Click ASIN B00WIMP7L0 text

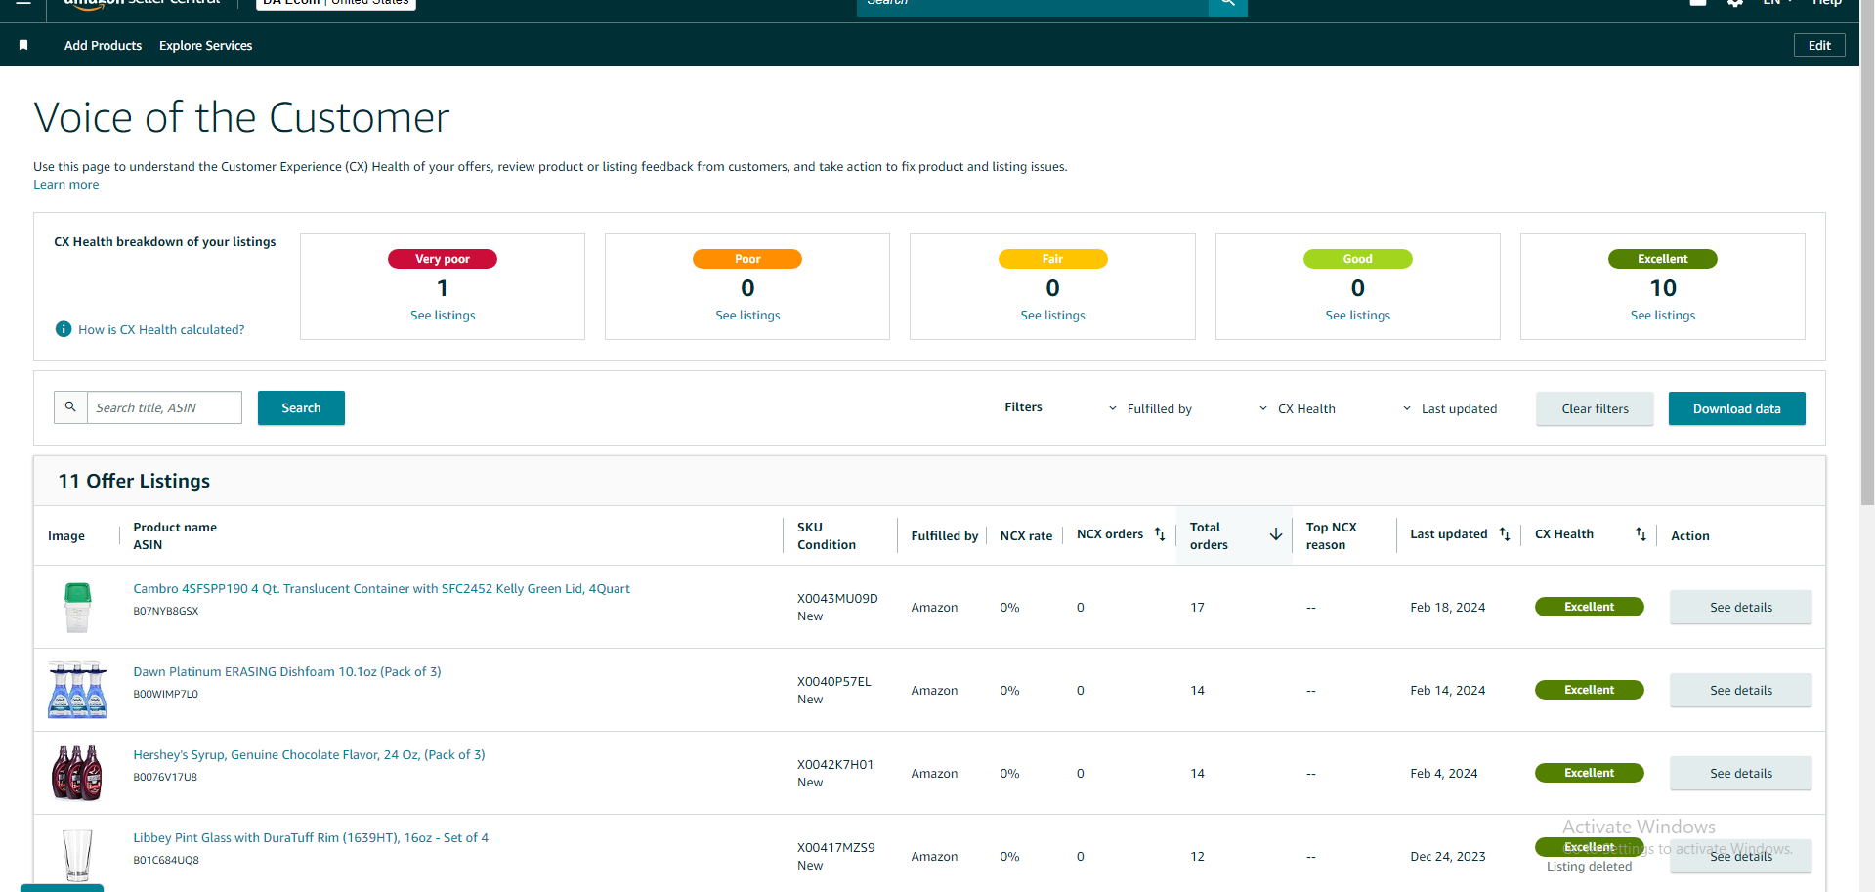pyautogui.click(x=166, y=695)
